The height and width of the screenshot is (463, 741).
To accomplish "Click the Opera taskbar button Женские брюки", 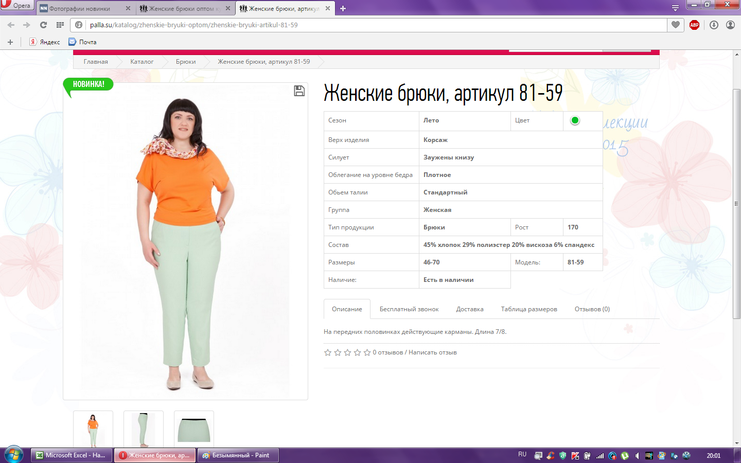I will (x=155, y=455).
